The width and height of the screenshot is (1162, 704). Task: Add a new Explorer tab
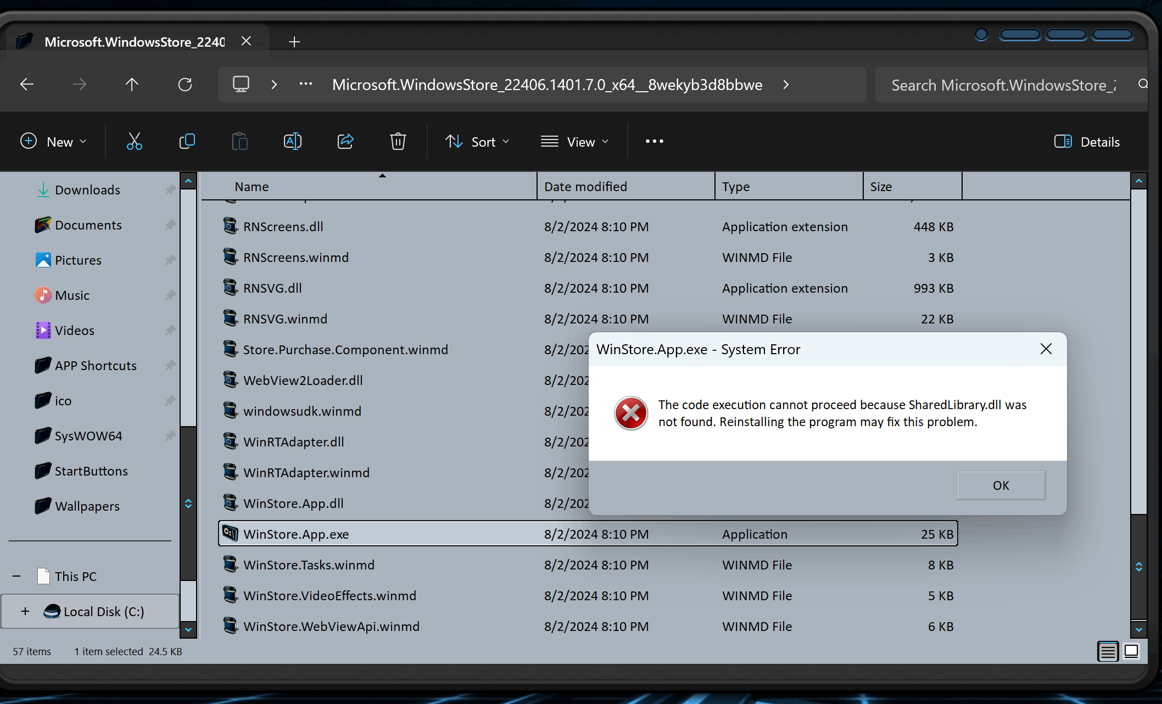(294, 42)
